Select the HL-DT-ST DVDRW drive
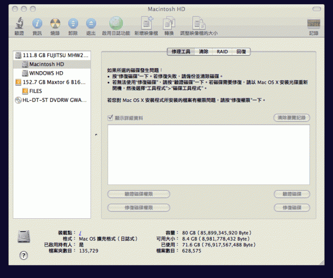333x278 pixels. [52, 100]
